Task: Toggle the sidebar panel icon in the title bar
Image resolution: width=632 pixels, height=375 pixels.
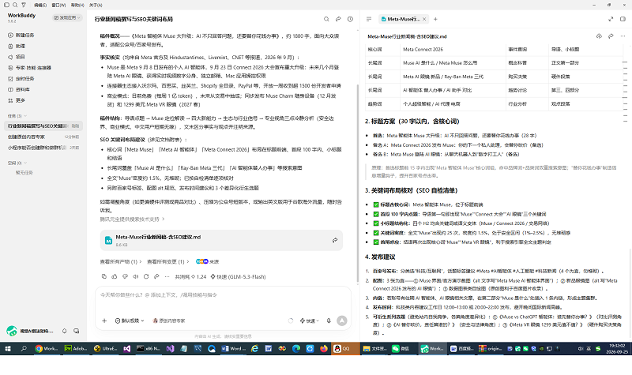Action: (6, 5)
